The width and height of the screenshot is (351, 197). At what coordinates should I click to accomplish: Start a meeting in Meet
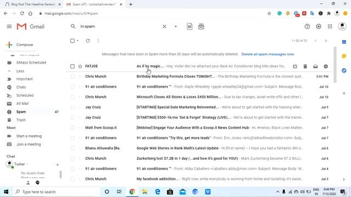(29, 136)
